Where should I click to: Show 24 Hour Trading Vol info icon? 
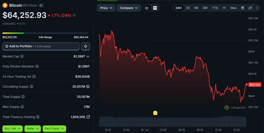pos(34,77)
